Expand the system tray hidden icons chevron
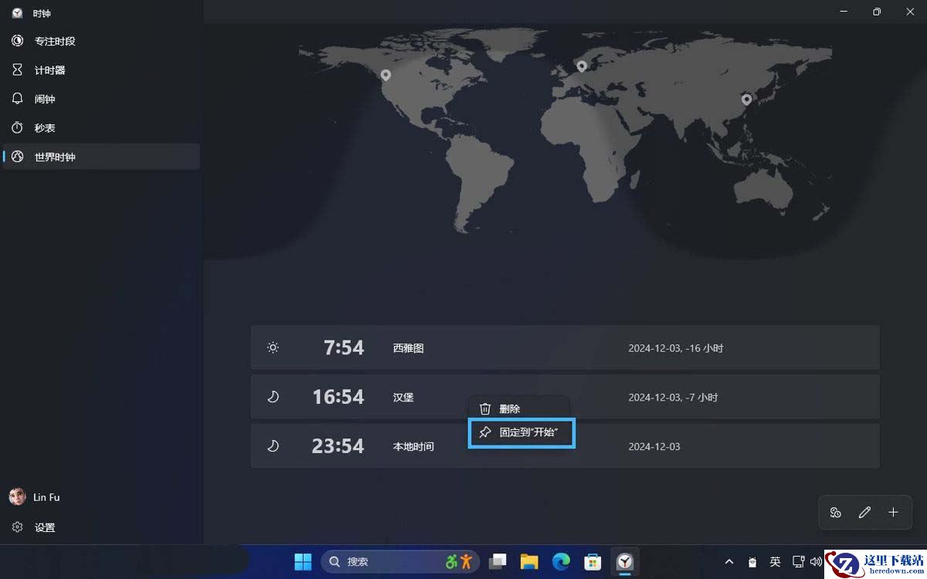This screenshot has width=927, height=579. coord(728,561)
